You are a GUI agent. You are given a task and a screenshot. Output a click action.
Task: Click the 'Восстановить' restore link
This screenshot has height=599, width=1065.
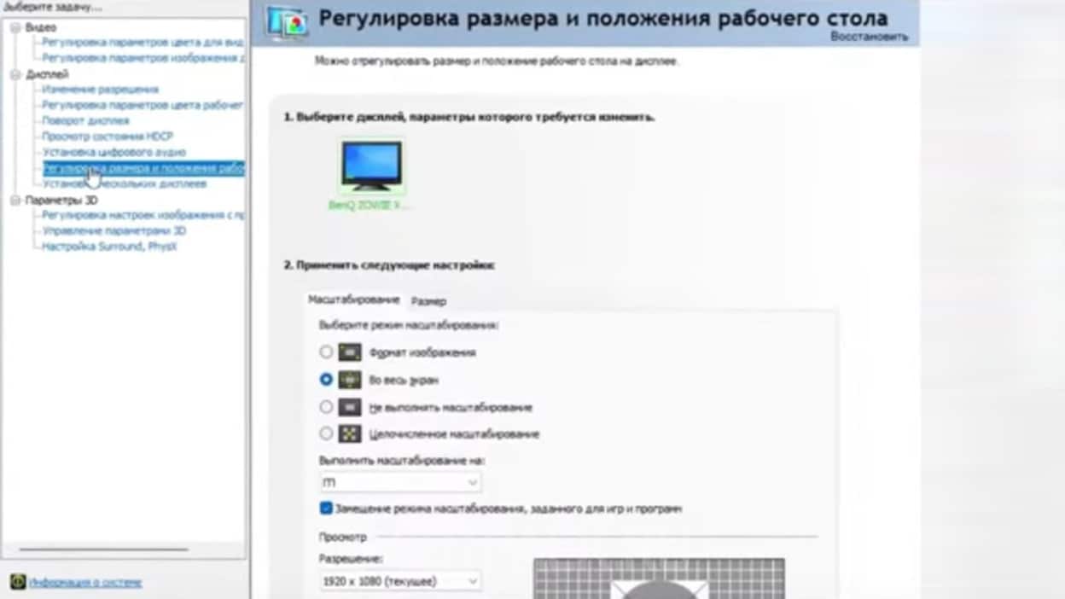click(x=869, y=38)
